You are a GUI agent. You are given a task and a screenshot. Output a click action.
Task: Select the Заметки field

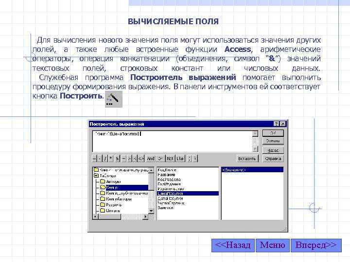coord(165,208)
